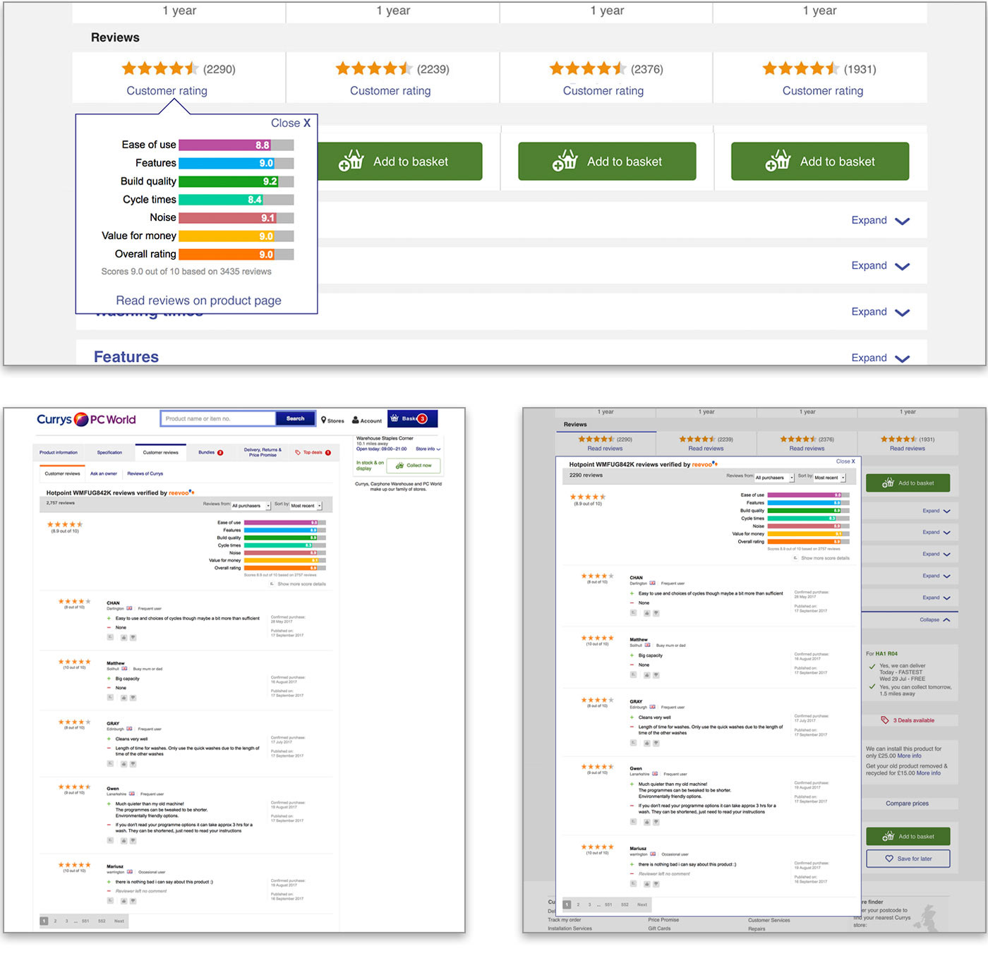This screenshot has height=963, width=988.
Task: Open the Basket with 3 items badge
Action: 412,418
